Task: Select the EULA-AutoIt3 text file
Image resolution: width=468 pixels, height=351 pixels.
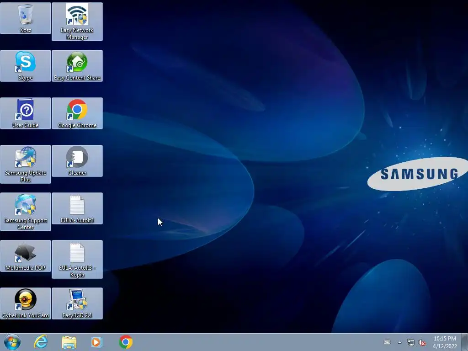Action: pyautogui.click(x=77, y=208)
